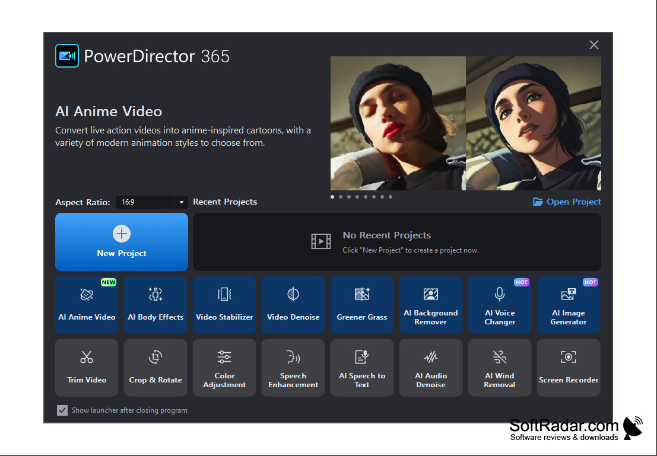Image resolution: width=657 pixels, height=456 pixels.
Task: Open AI Background Remover
Action: (x=431, y=304)
